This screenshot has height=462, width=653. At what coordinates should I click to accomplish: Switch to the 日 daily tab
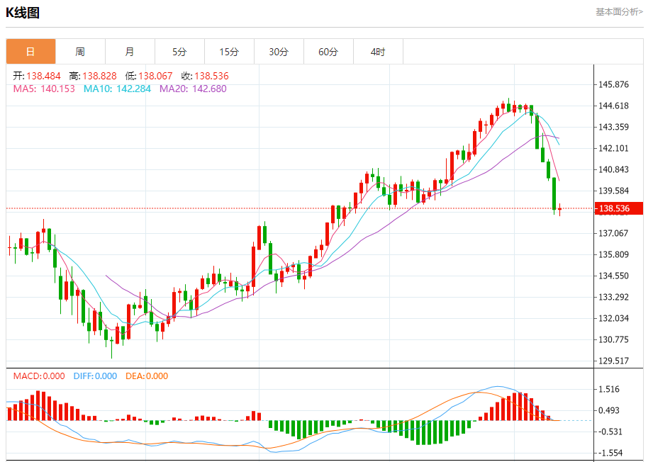click(30, 52)
